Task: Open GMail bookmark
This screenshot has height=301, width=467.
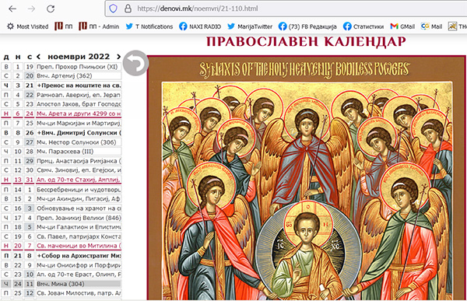Action: 402,26
